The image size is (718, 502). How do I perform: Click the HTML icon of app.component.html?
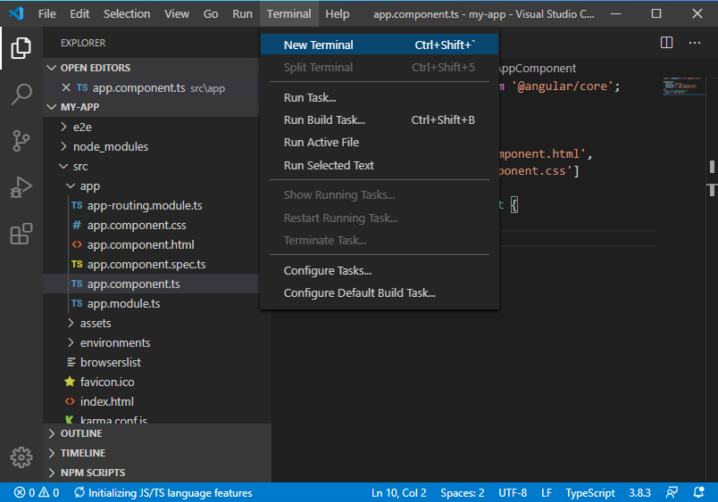click(x=77, y=244)
